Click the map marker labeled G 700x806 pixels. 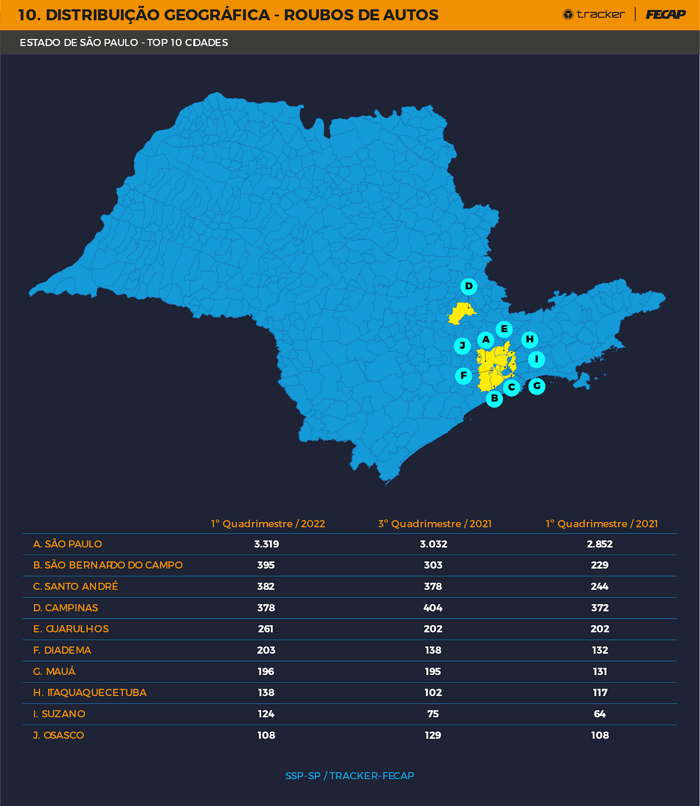(537, 386)
